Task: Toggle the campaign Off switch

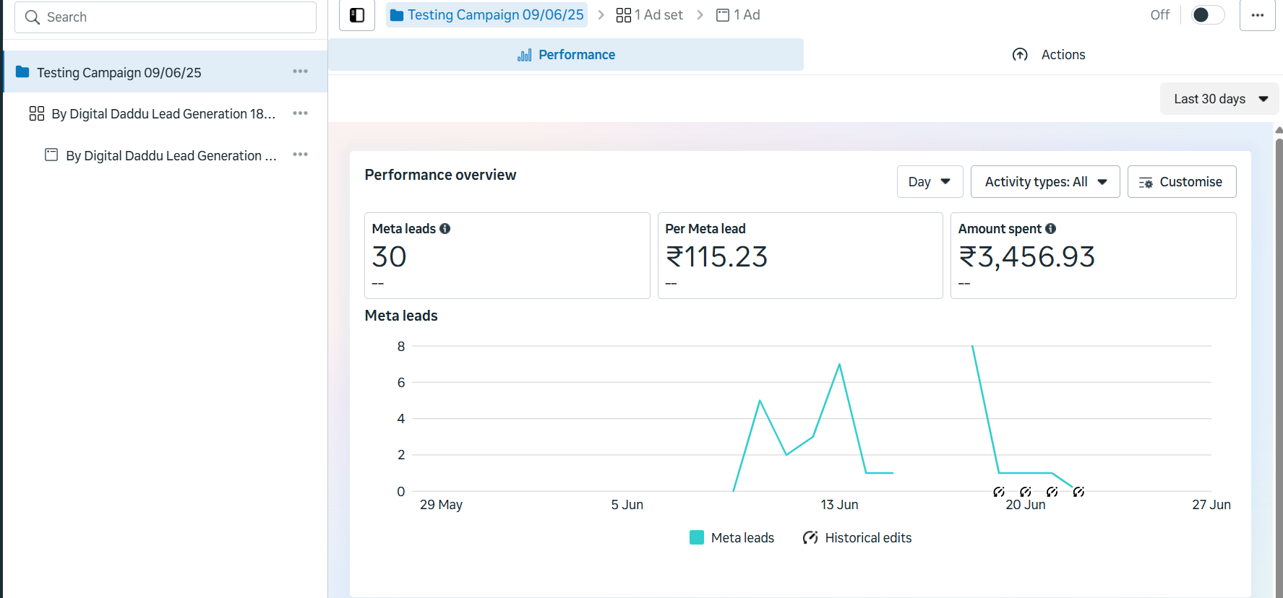Action: (x=1207, y=15)
